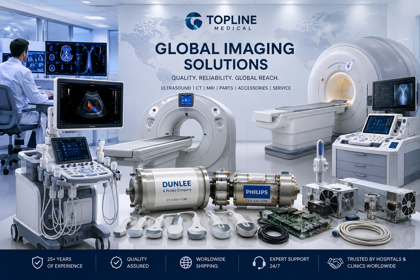Click the globe icon for worldwide shipping
420x280 pixels.
tap(186, 262)
